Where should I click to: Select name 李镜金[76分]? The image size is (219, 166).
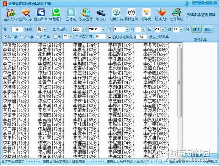[x=86, y=82]
